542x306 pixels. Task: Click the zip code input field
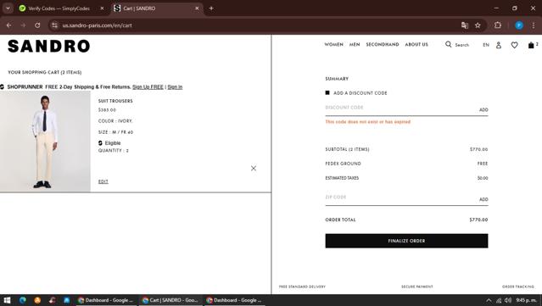click(x=401, y=198)
